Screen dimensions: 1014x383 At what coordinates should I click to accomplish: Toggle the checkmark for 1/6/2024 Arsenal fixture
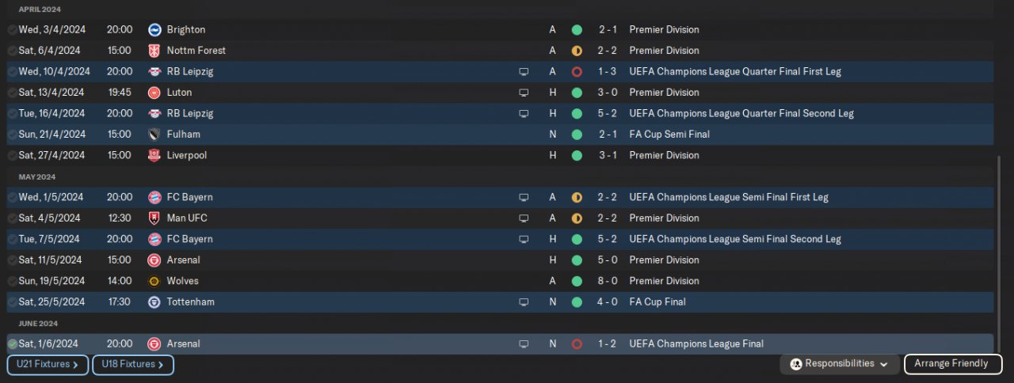point(13,344)
